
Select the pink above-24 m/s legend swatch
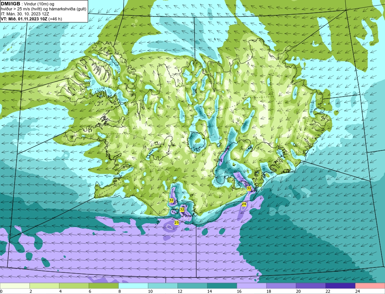370,286
